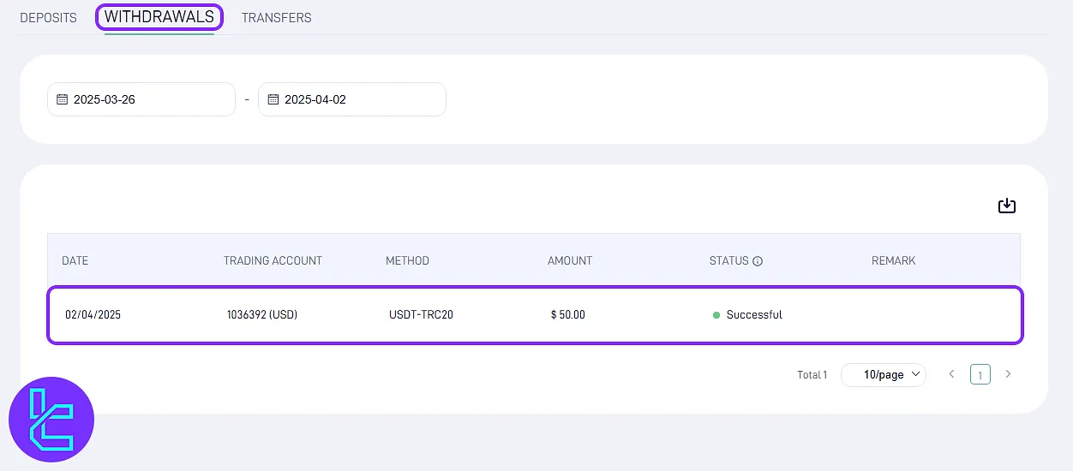
Task: Click the amount cell $ 50.00
Action: tap(568, 314)
